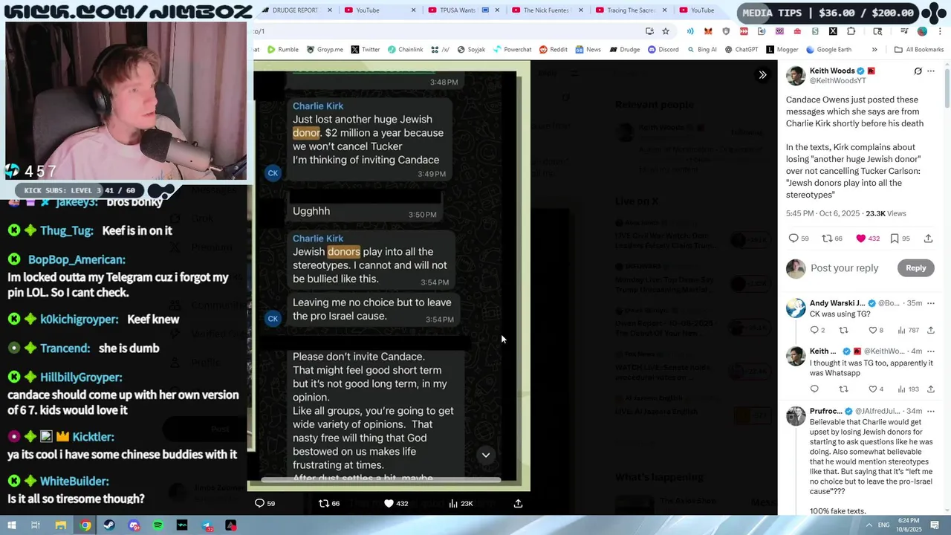Open the Drudge bookmark
This screenshot has width=951, height=535.
624,50
